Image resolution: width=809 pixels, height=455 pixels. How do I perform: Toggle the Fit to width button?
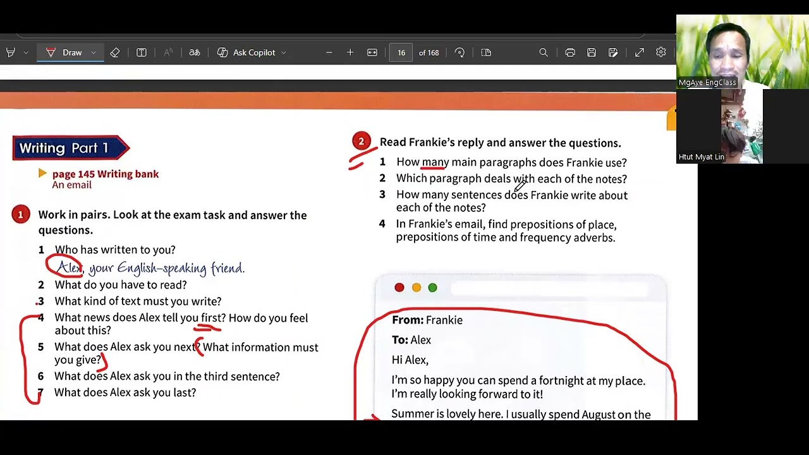click(x=372, y=52)
